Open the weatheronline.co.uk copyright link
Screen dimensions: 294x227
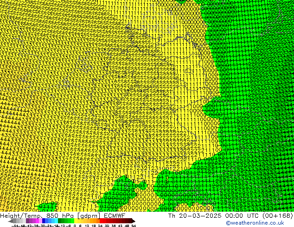coord(255,223)
